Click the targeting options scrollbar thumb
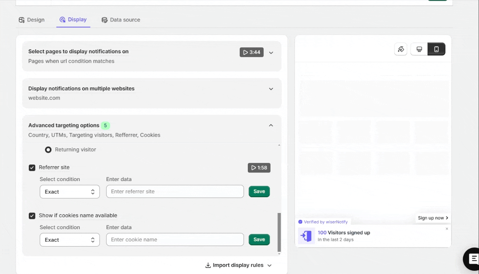The image size is (479, 274). 279,232
